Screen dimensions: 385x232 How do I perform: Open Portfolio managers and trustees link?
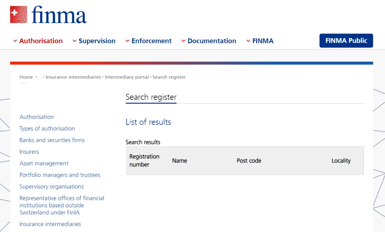[x=60, y=175]
